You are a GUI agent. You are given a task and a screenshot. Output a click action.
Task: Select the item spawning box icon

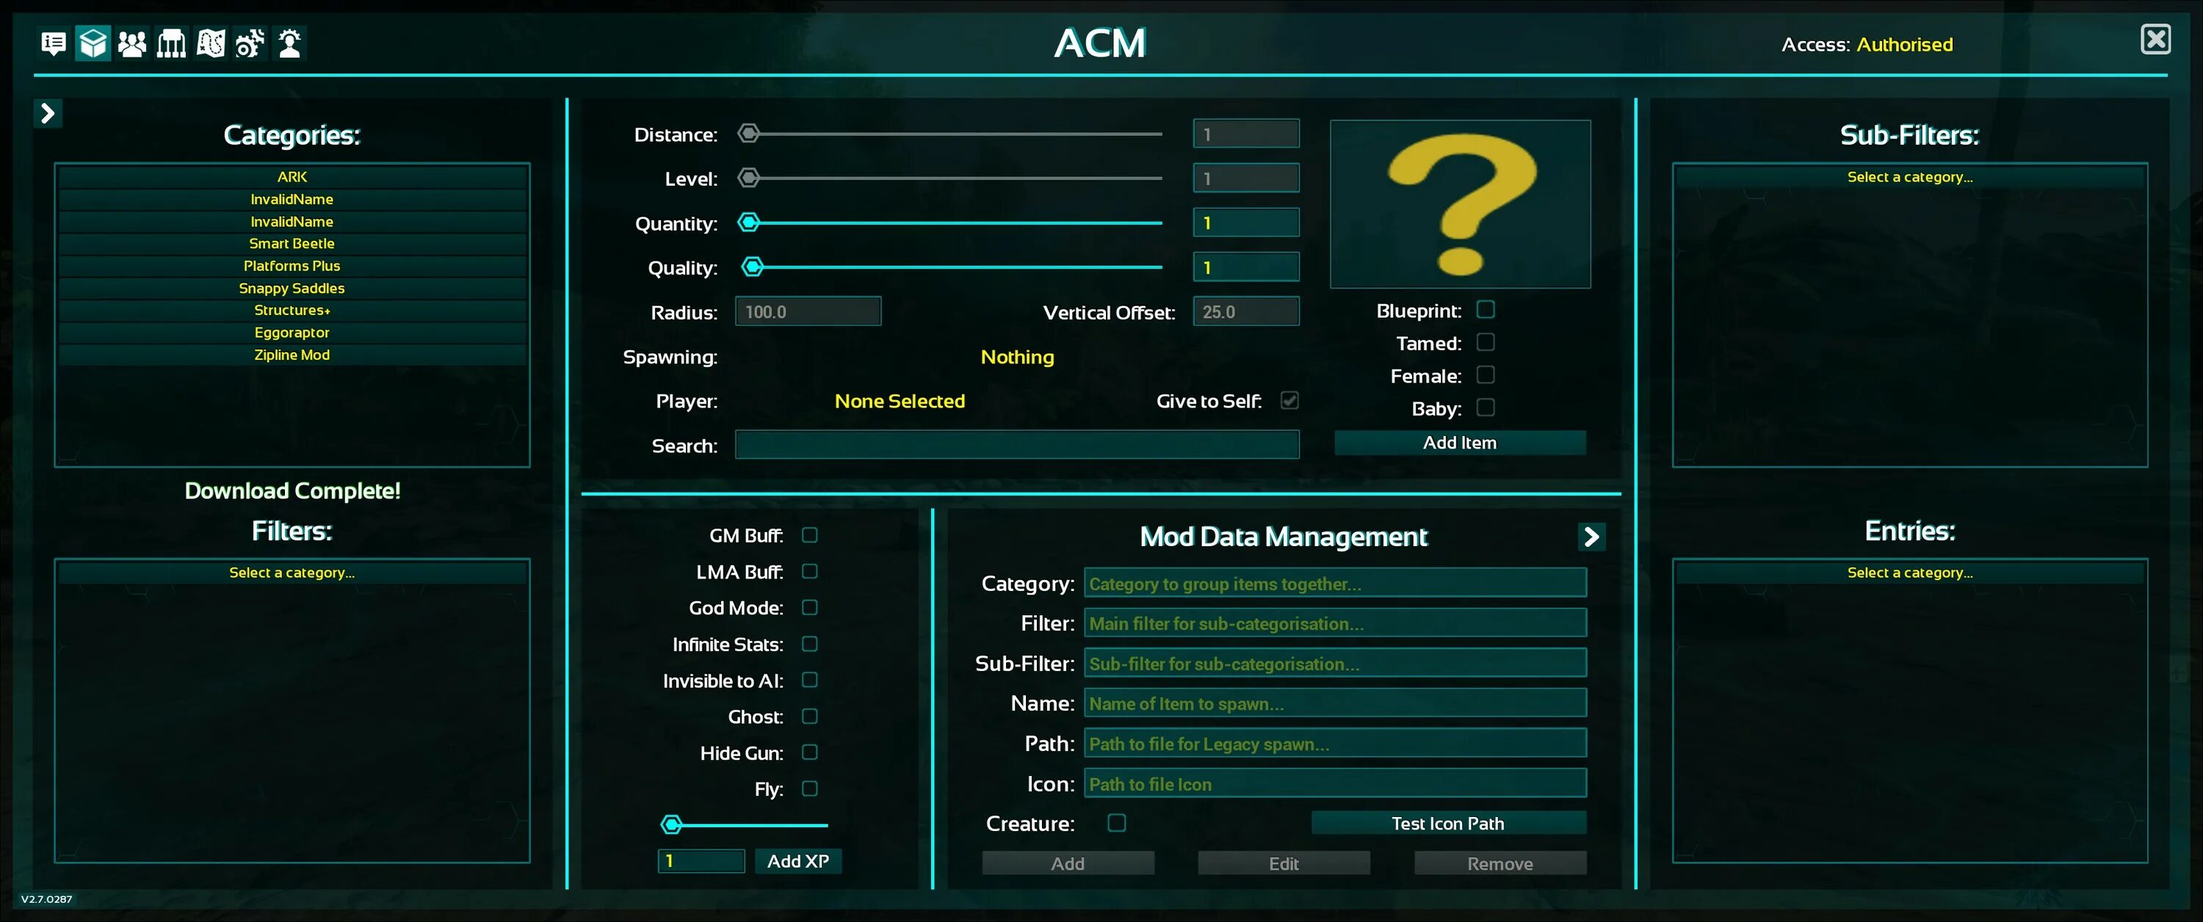point(93,43)
